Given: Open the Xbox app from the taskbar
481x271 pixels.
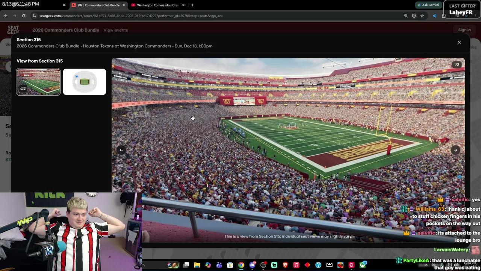Looking at the screenshot, I should (x=362, y=265).
